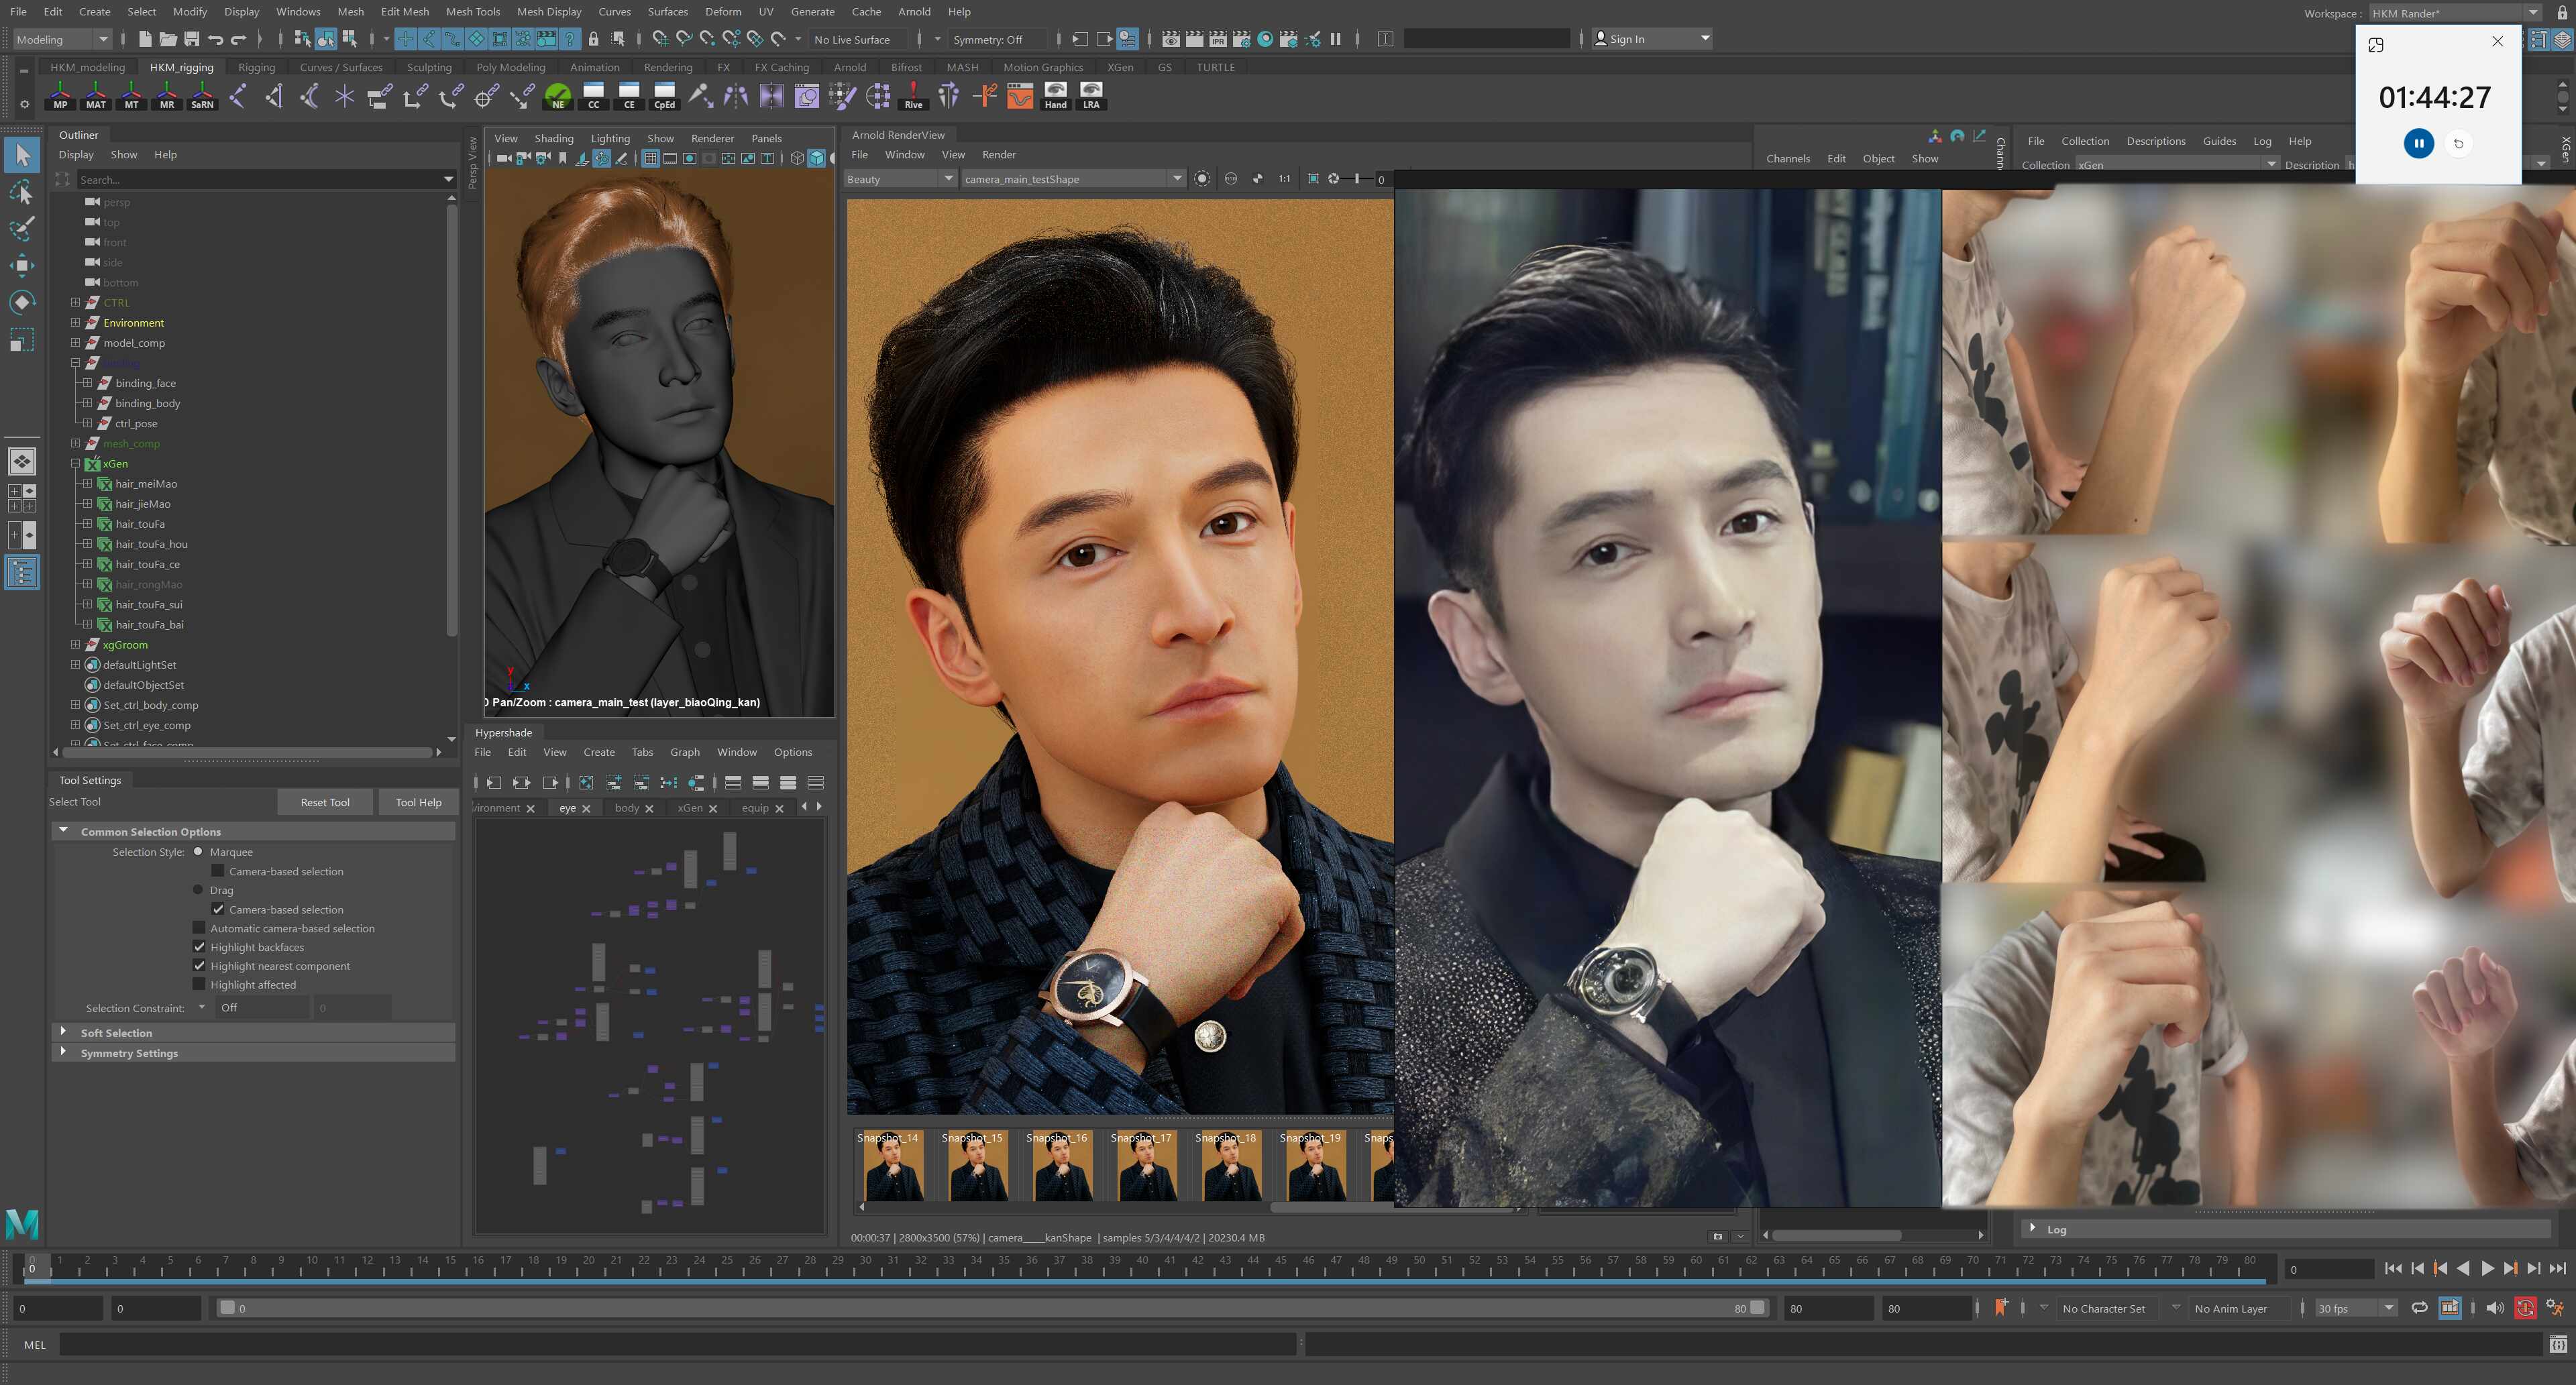Enable Highlight affected checkbox
The height and width of the screenshot is (1385, 2576).
tap(199, 985)
